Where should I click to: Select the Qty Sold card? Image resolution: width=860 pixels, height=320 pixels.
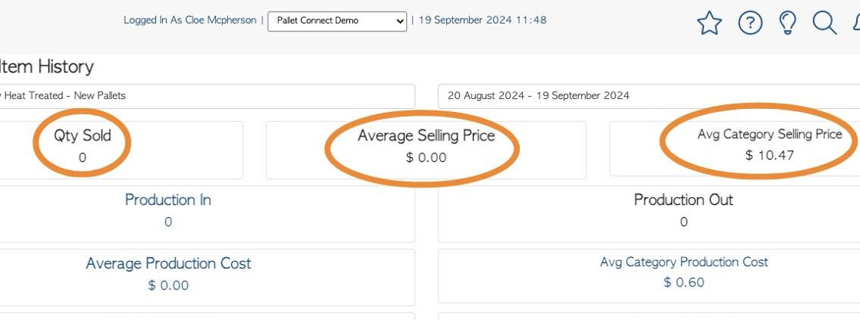tap(121, 150)
